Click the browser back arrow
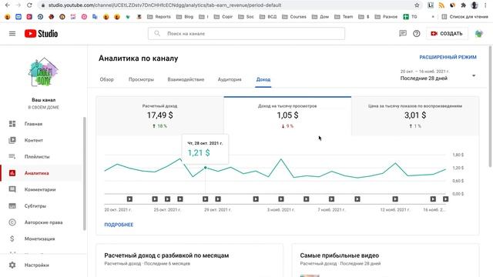The height and width of the screenshot is (277, 493). tap(8, 5)
